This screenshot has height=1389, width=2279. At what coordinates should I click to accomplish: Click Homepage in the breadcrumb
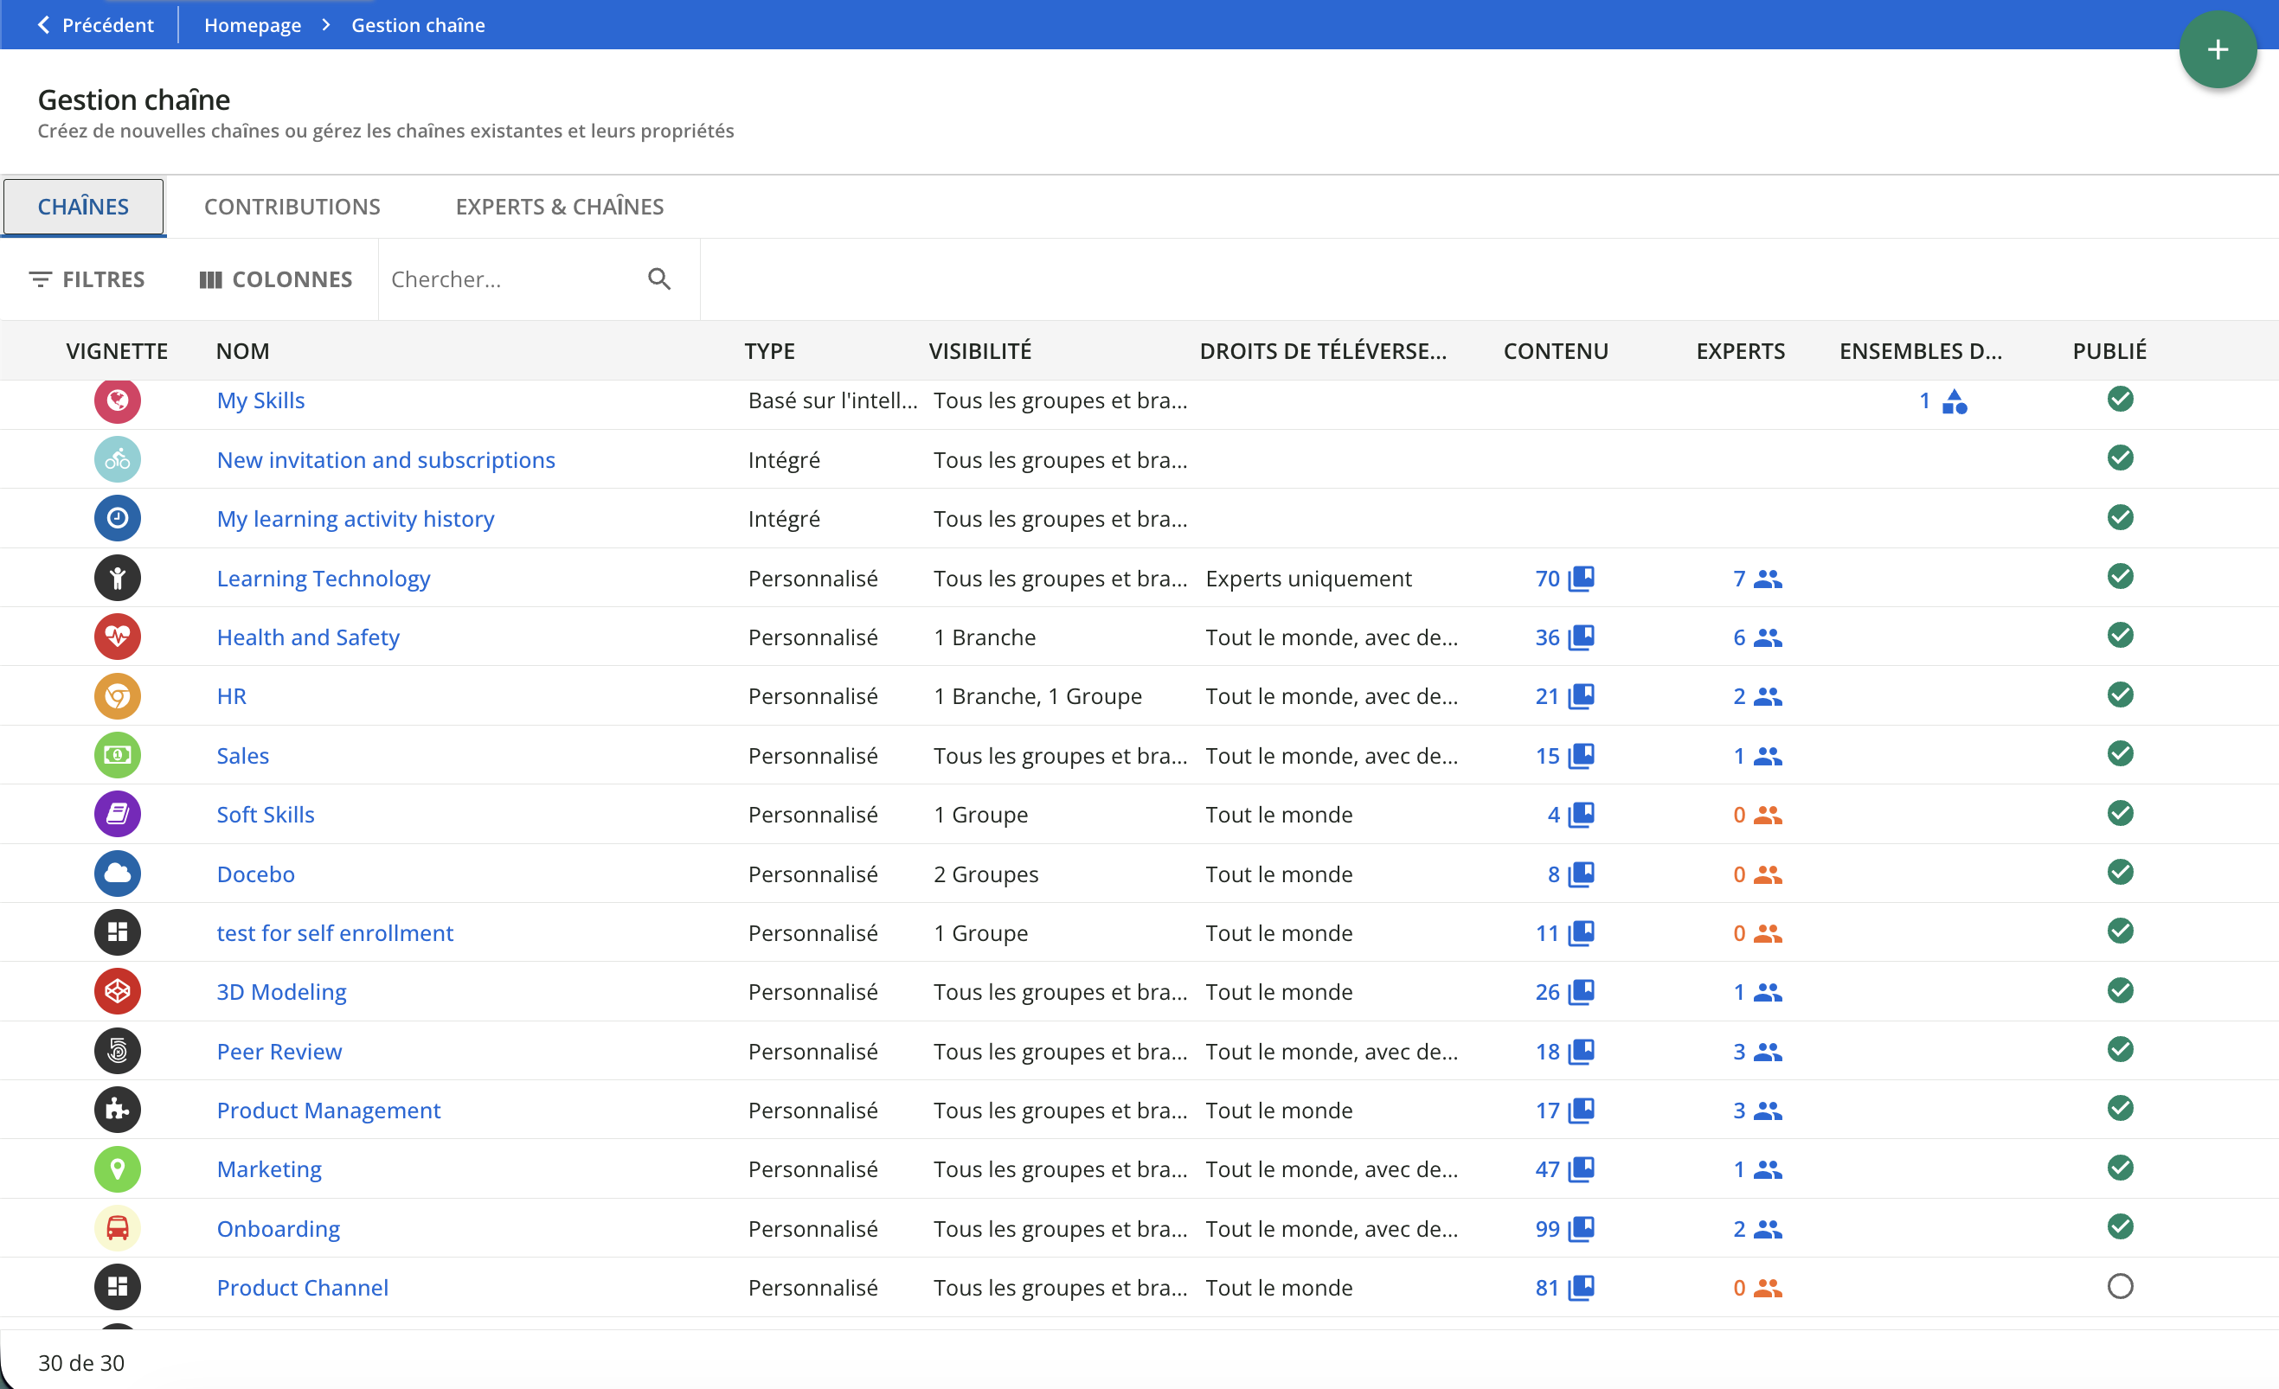(253, 25)
